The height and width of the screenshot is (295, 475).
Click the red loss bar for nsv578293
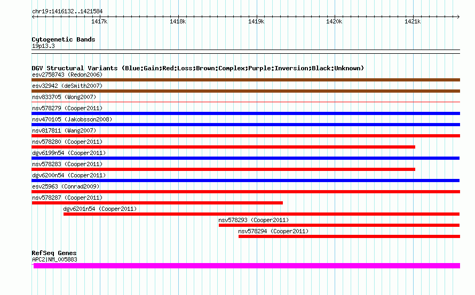tap(339, 225)
